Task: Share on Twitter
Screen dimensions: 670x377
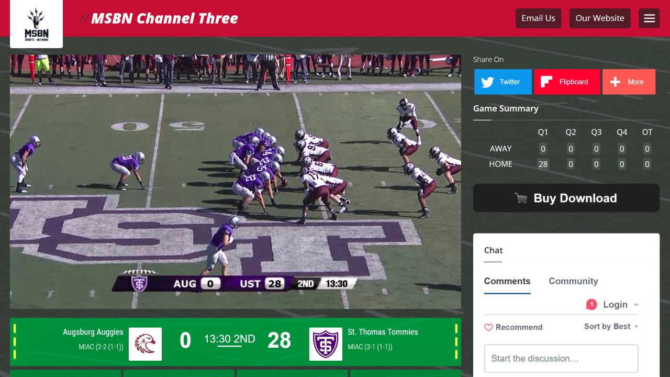Action: coord(503,82)
